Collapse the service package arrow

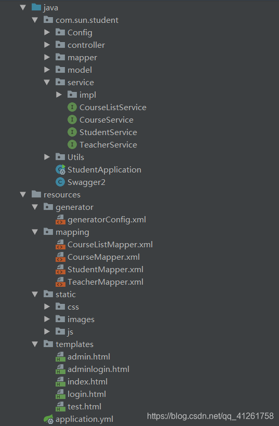coord(47,82)
